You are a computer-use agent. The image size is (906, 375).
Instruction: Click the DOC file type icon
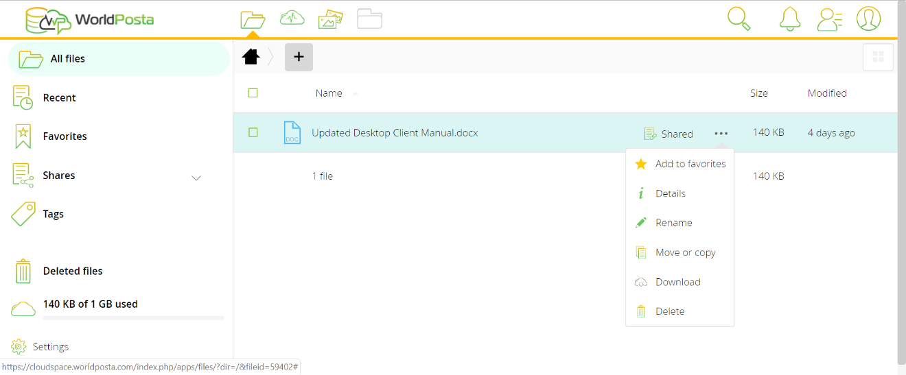(292, 132)
